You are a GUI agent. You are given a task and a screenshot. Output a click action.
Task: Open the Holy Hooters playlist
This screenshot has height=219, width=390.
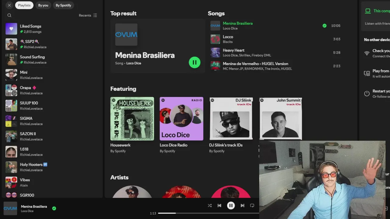(x=52, y=167)
